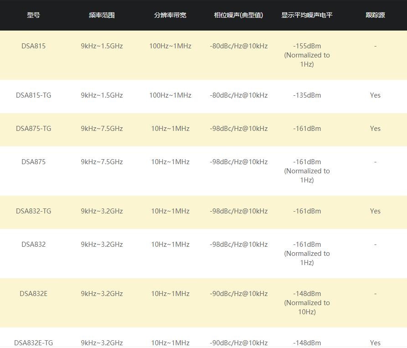The width and height of the screenshot is (407, 348).
Task: Click the DSA875 model name
Action: (33, 162)
